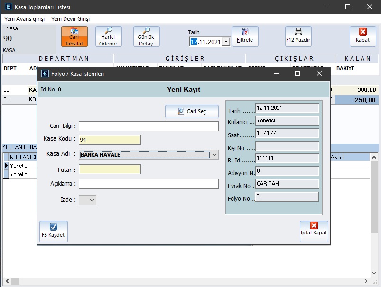Click the Kasa Kodu field with 94
The height and width of the screenshot is (287, 381).
110,140
